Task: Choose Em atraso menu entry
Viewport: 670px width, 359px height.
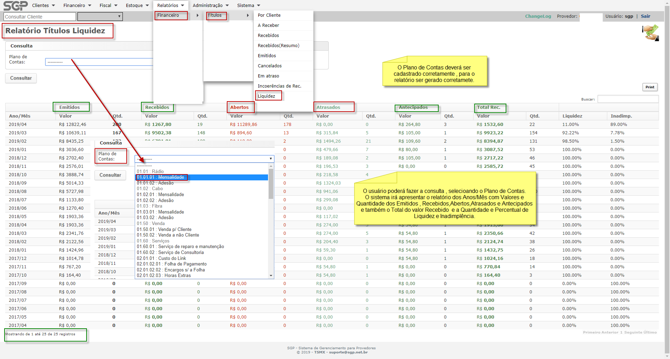Action: (268, 76)
